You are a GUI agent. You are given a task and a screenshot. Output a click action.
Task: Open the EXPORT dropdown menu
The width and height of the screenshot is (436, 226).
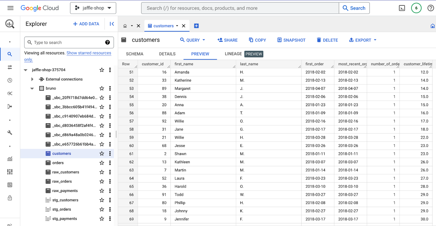(x=362, y=40)
